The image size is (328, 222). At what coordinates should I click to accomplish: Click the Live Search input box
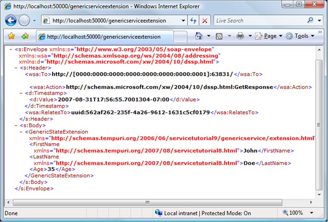[x=259, y=21]
